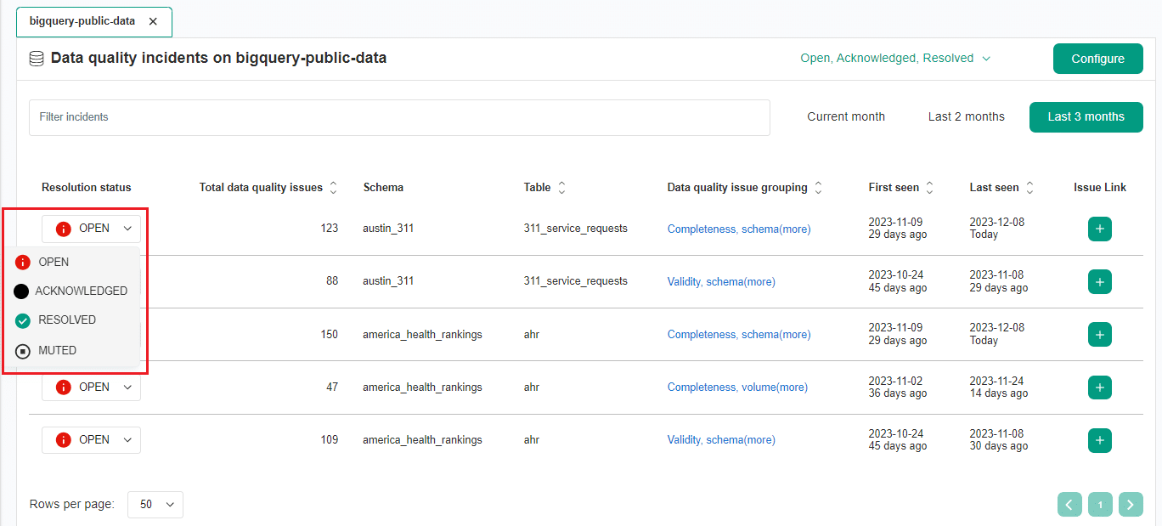The width and height of the screenshot is (1162, 526).
Task: Click the Configure button
Action: click(x=1097, y=58)
